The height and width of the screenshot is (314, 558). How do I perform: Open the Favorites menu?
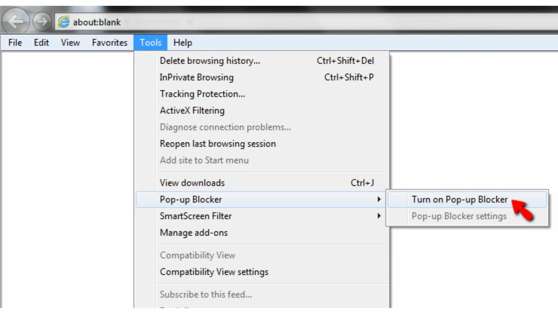pyautogui.click(x=110, y=43)
